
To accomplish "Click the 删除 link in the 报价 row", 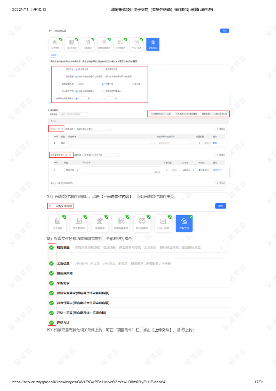I will 215,143.
